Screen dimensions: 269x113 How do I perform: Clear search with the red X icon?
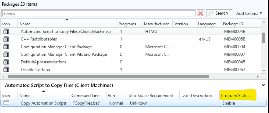(200, 13)
